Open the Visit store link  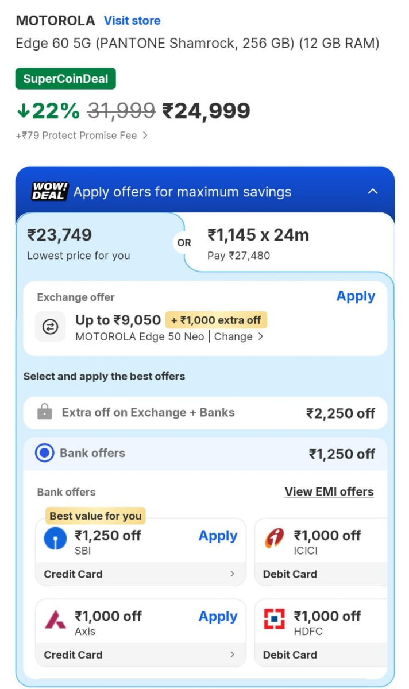(132, 21)
